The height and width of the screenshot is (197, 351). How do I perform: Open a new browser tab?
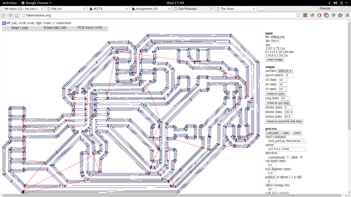point(261,9)
